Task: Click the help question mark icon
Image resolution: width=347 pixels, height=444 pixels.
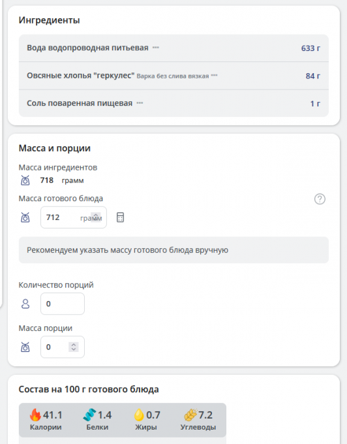Action: coord(320,199)
